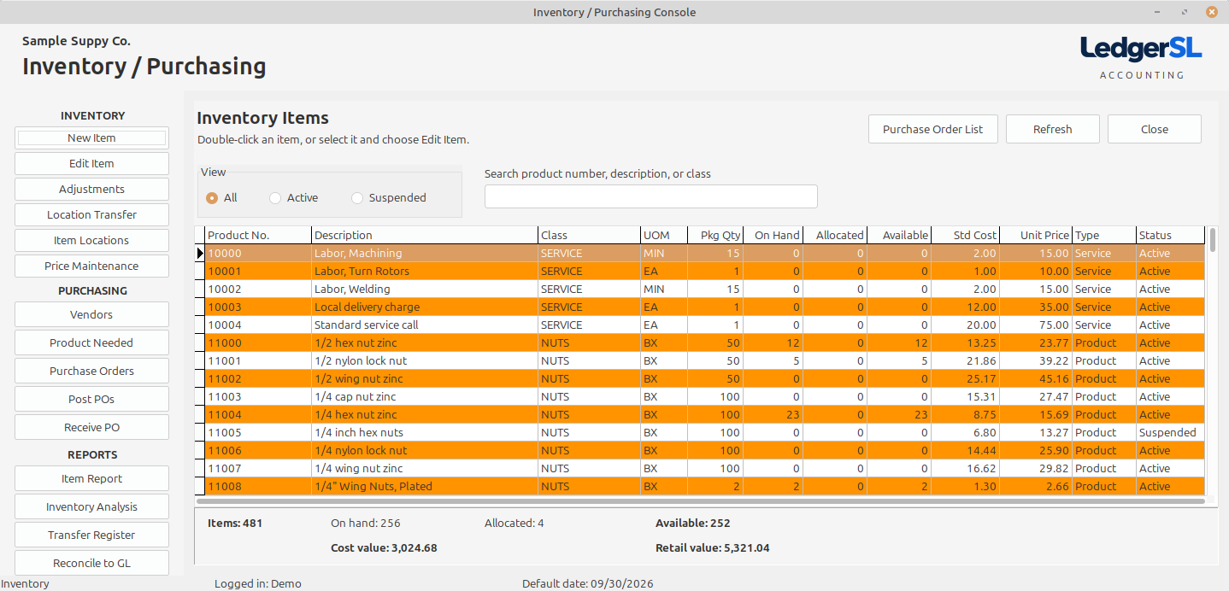Open Purchase Orders in the sidebar

pyautogui.click(x=91, y=371)
